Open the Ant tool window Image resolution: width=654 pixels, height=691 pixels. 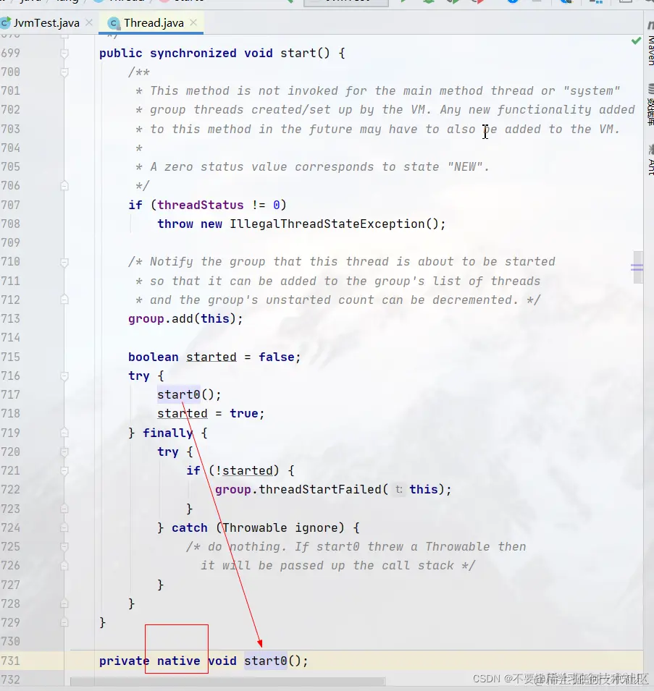pos(650,161)
